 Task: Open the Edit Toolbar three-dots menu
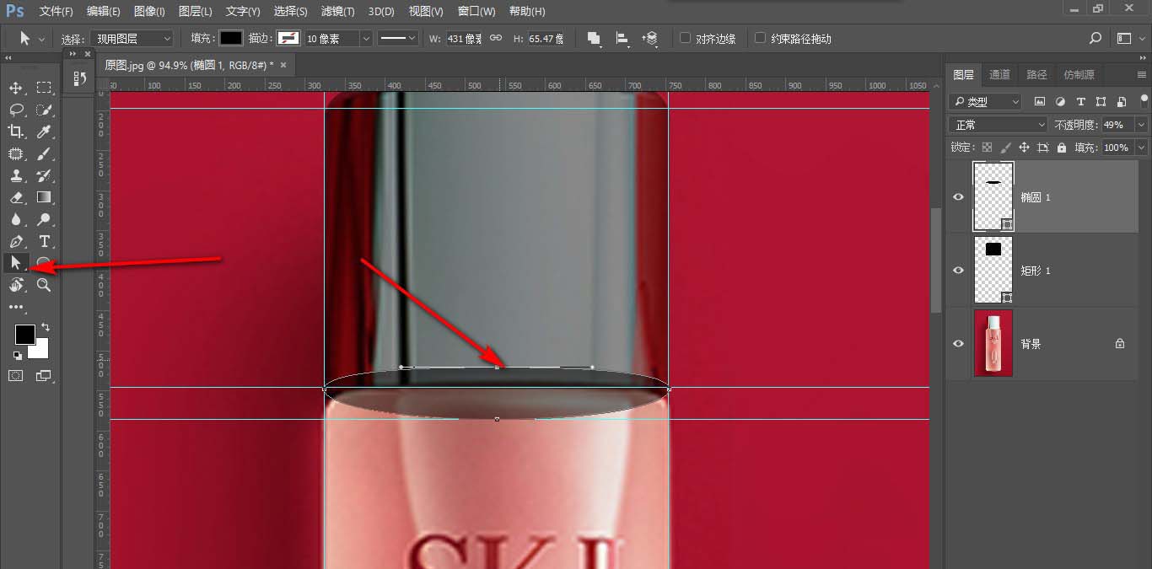[x=15, y=307]
